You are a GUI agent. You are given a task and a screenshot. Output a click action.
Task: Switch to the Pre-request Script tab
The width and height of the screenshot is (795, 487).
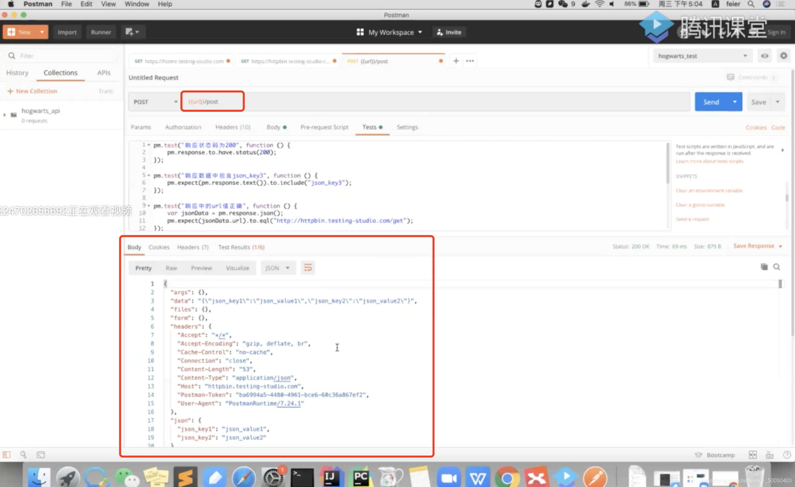324,127
